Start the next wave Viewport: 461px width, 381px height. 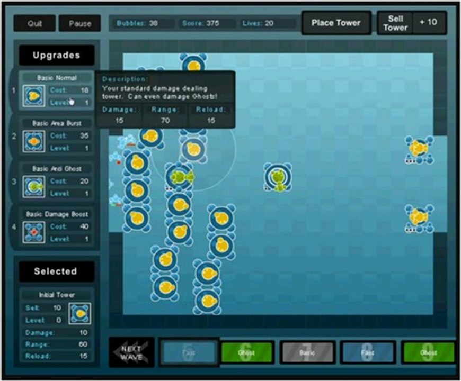131,353
